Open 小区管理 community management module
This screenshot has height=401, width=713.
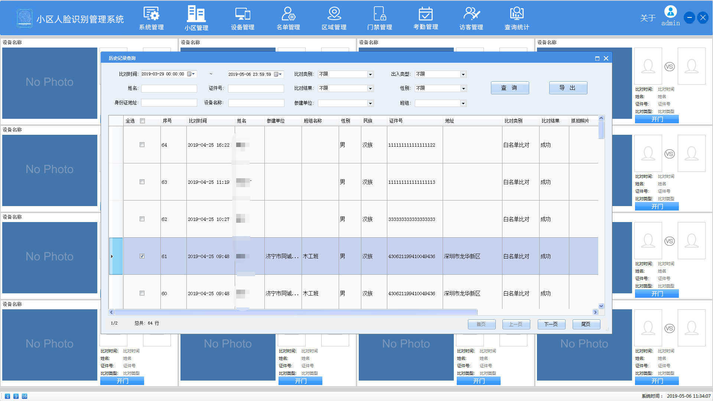click(196, 18)
